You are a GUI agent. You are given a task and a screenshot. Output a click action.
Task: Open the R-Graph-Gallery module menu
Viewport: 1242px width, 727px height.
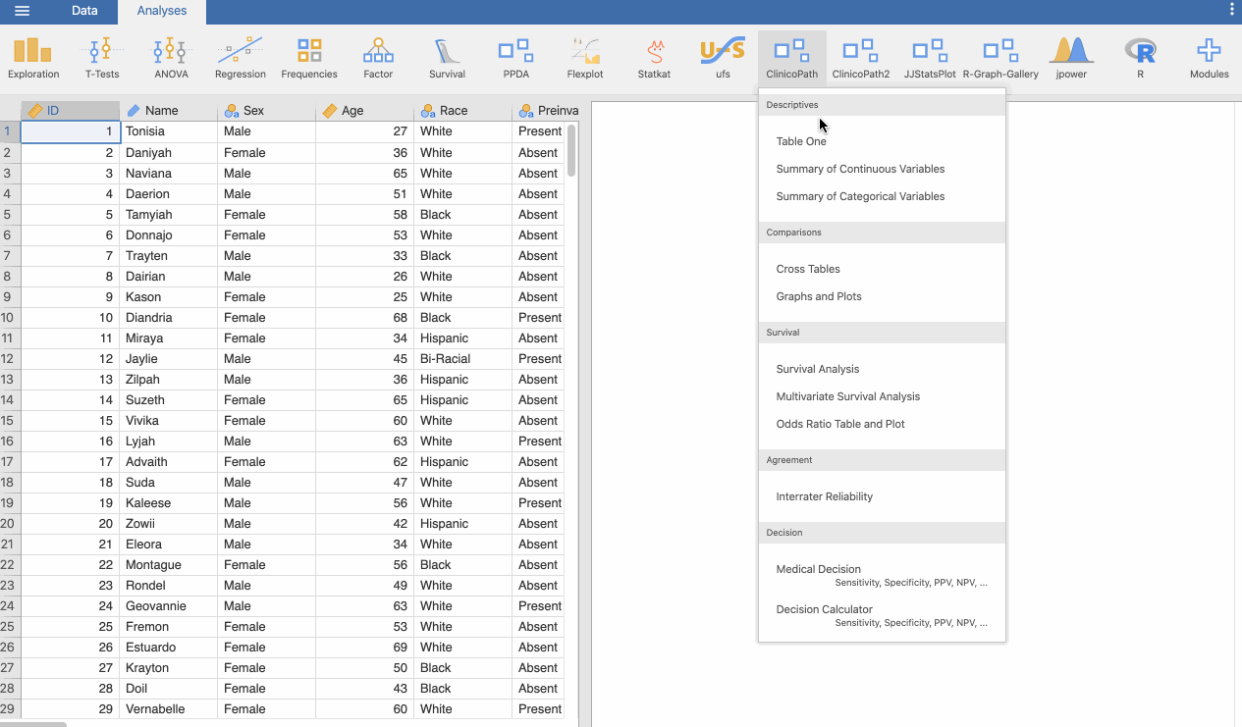click(1000, 59)
